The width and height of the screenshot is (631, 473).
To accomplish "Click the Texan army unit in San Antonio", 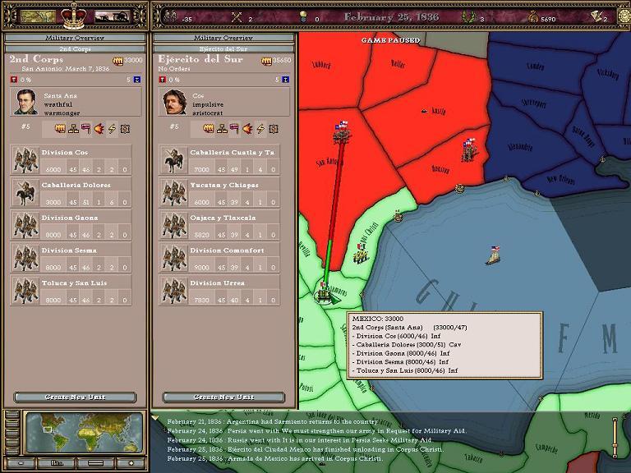I will pos(342,133).
